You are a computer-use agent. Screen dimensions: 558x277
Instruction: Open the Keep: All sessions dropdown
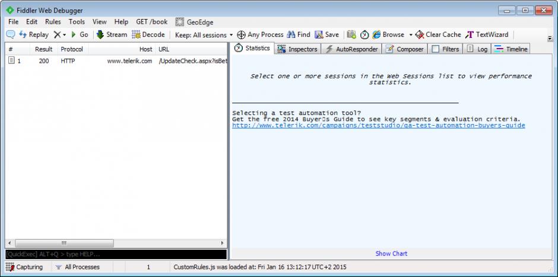tap(204, 35)
